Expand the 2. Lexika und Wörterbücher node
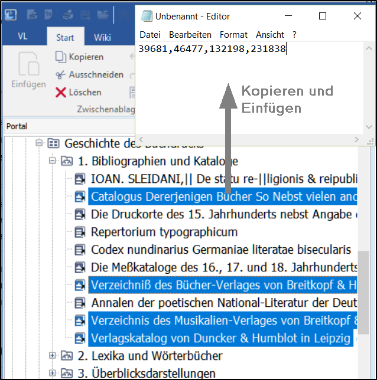The height and width of the screenshot is (380, 377). click(x=53, y=356)
